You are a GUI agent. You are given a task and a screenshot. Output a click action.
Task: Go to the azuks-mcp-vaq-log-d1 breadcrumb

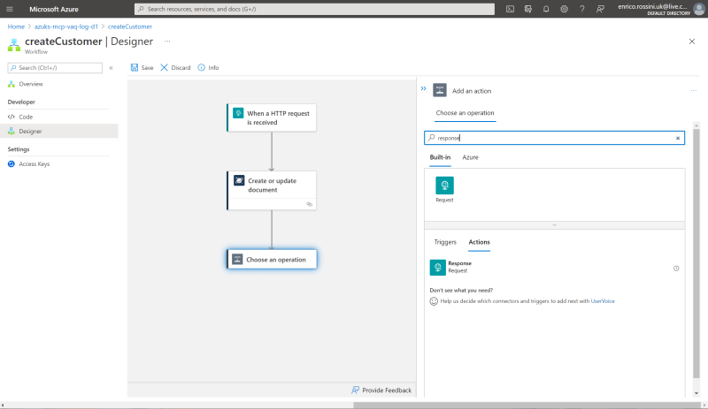coord(65,27)
